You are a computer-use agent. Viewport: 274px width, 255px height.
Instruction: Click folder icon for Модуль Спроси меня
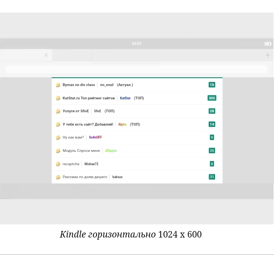point(58,151)
